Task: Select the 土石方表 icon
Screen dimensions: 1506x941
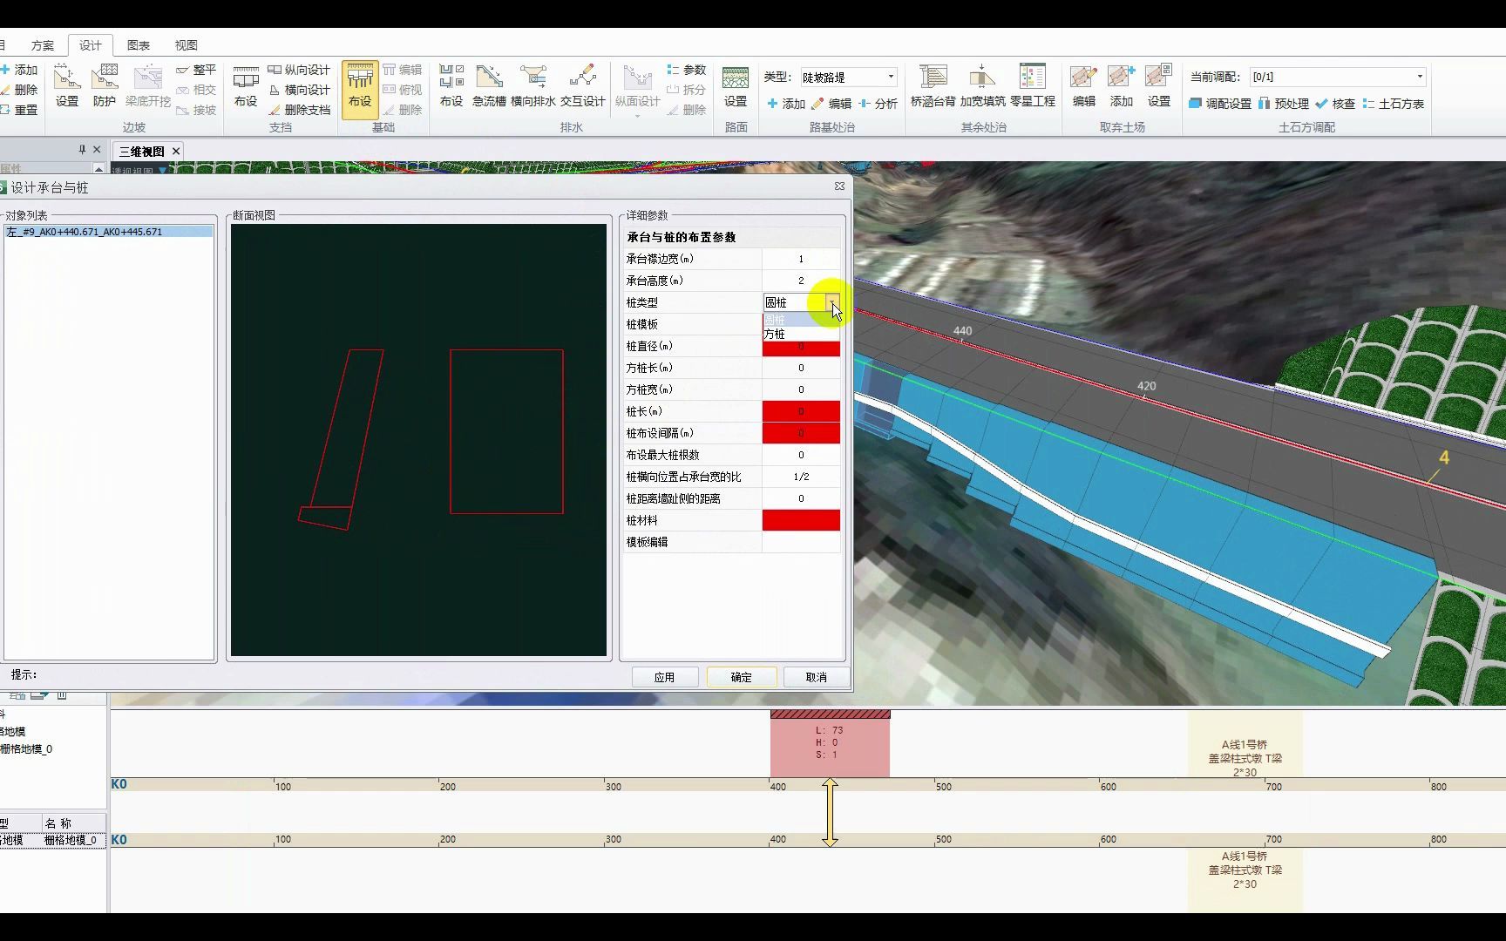Action: [x=1393, y=103]
